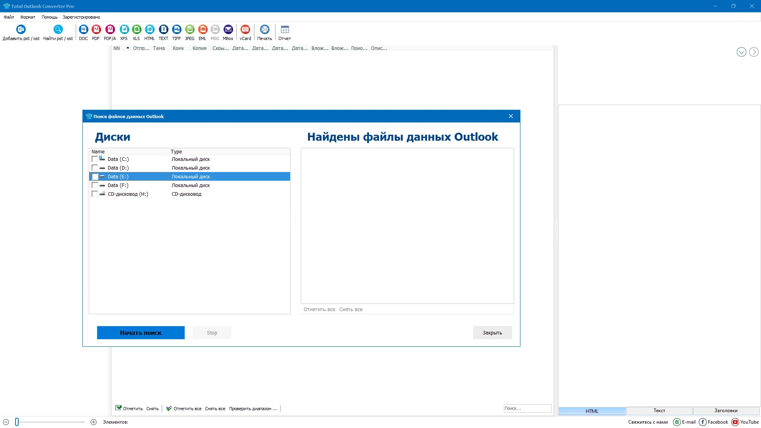This screenshot has width=761, height=428.
Task: Click Проверить диапазон in bottom toolbar
Action: [x=252, y=409]
